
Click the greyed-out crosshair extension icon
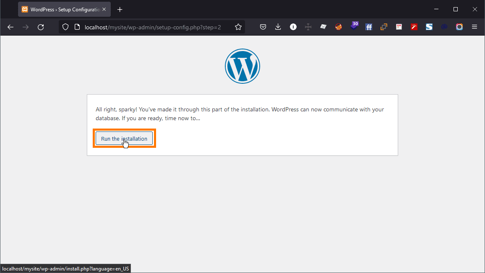pyautogui.click(x=308, y=27)
